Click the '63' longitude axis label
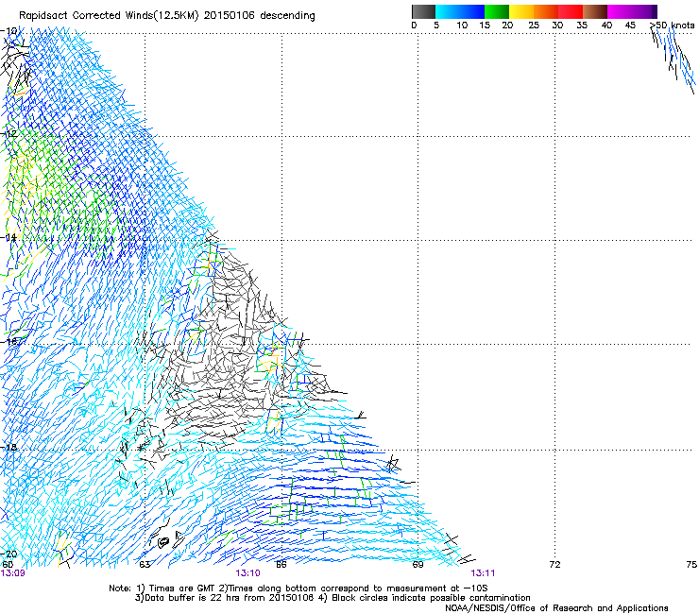 click(145, 565)
